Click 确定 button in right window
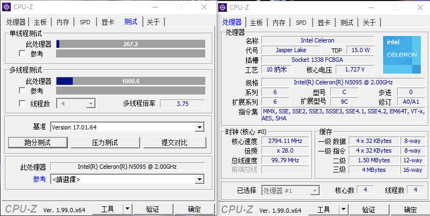The height and width of the screenshot is (216, 430). pos(411,210)
